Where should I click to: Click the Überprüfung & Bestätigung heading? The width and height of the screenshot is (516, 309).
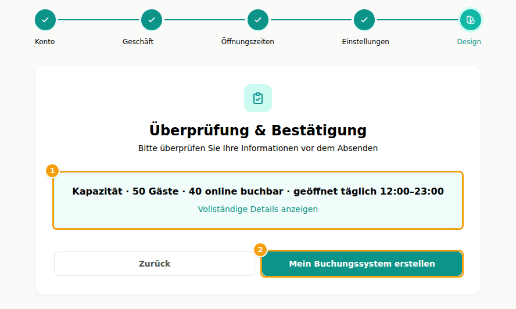257,130
